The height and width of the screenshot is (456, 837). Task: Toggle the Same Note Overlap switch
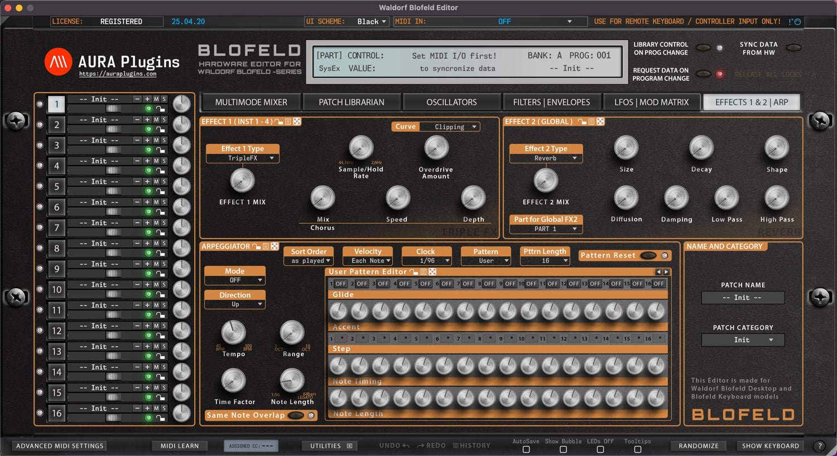(x=296, y=415)
